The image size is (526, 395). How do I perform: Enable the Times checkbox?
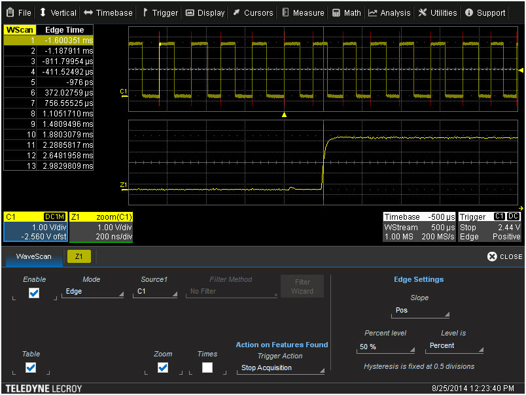coord(207,368)
